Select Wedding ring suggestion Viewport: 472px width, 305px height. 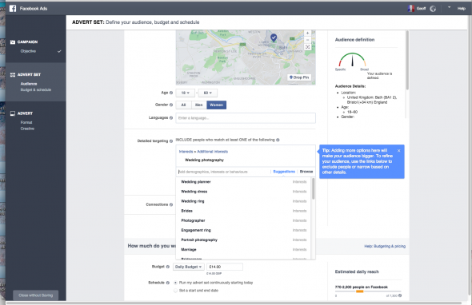point(243,201)
